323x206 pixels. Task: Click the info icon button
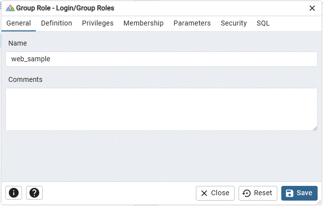(x=13, y=193)
